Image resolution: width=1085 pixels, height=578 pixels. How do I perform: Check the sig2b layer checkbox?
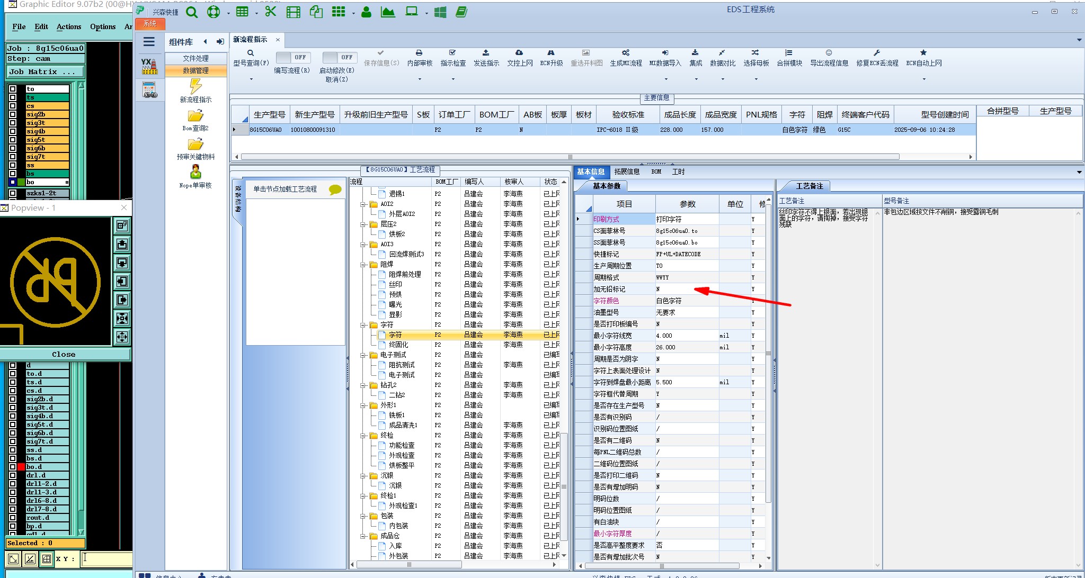(x=13, y=114)
